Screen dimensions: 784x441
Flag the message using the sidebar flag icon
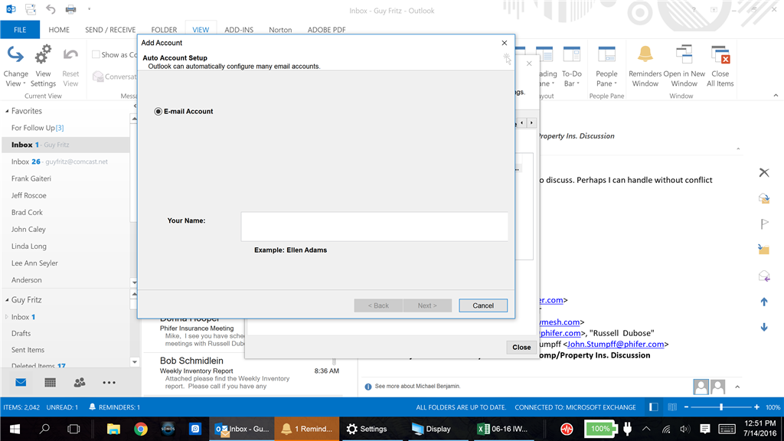(763, 224)
